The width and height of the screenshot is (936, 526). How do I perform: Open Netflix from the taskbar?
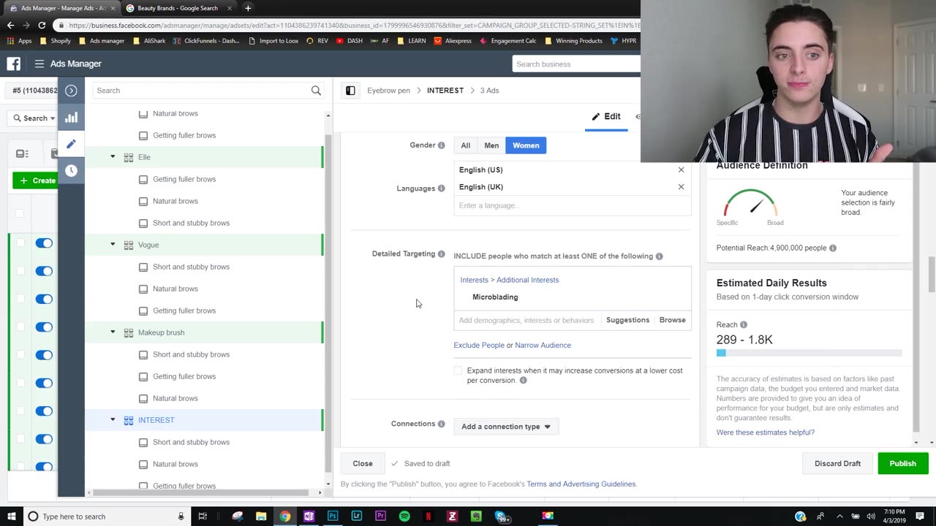click(x=429, y=517)
